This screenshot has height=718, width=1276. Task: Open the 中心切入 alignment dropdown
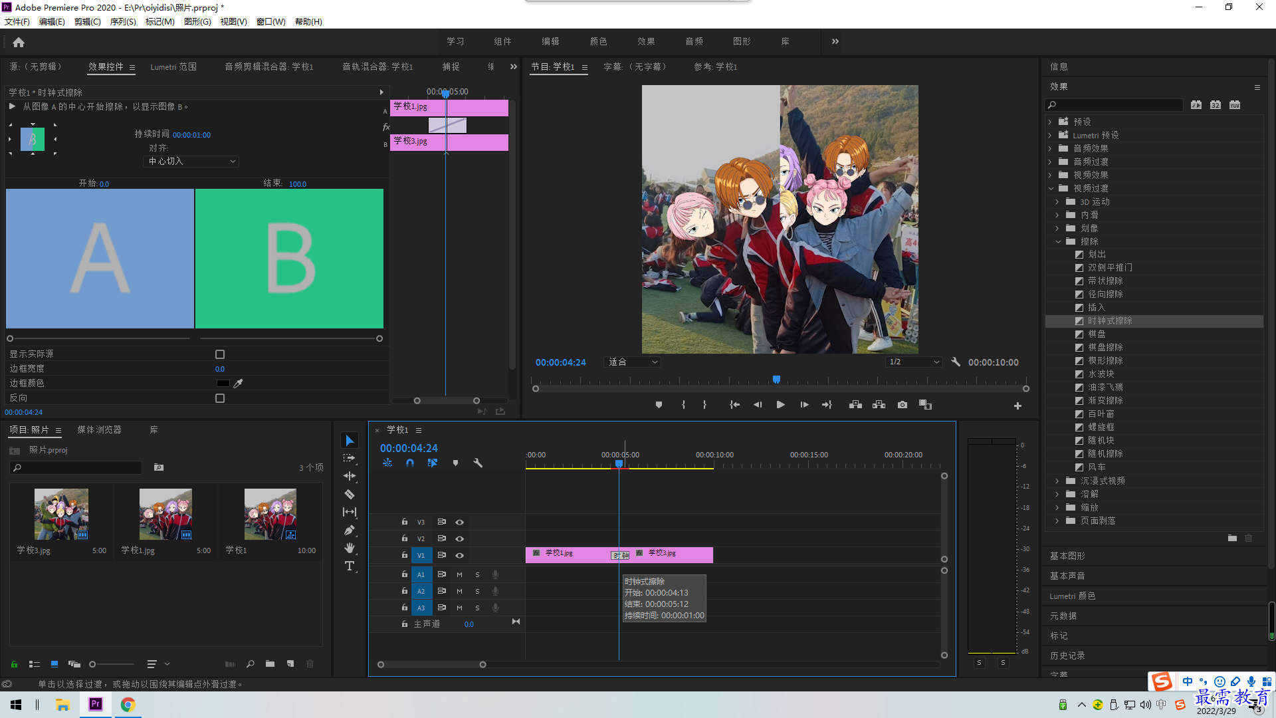click(x=191, y=162)
